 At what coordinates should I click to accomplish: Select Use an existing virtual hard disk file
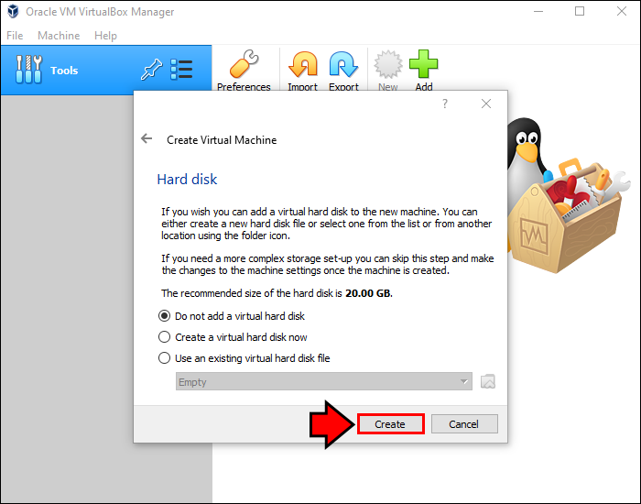(x=244, y=358)
